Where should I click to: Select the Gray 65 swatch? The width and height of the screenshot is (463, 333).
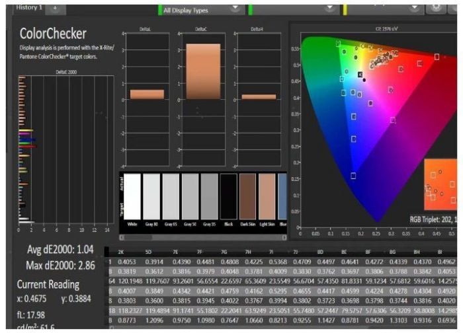(171, 196)
